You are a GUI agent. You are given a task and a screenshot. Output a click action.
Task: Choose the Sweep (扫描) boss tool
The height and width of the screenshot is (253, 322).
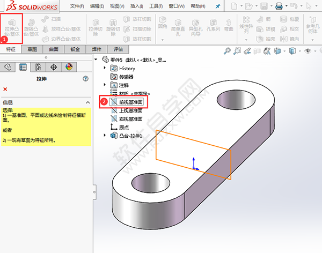(51, 19)
